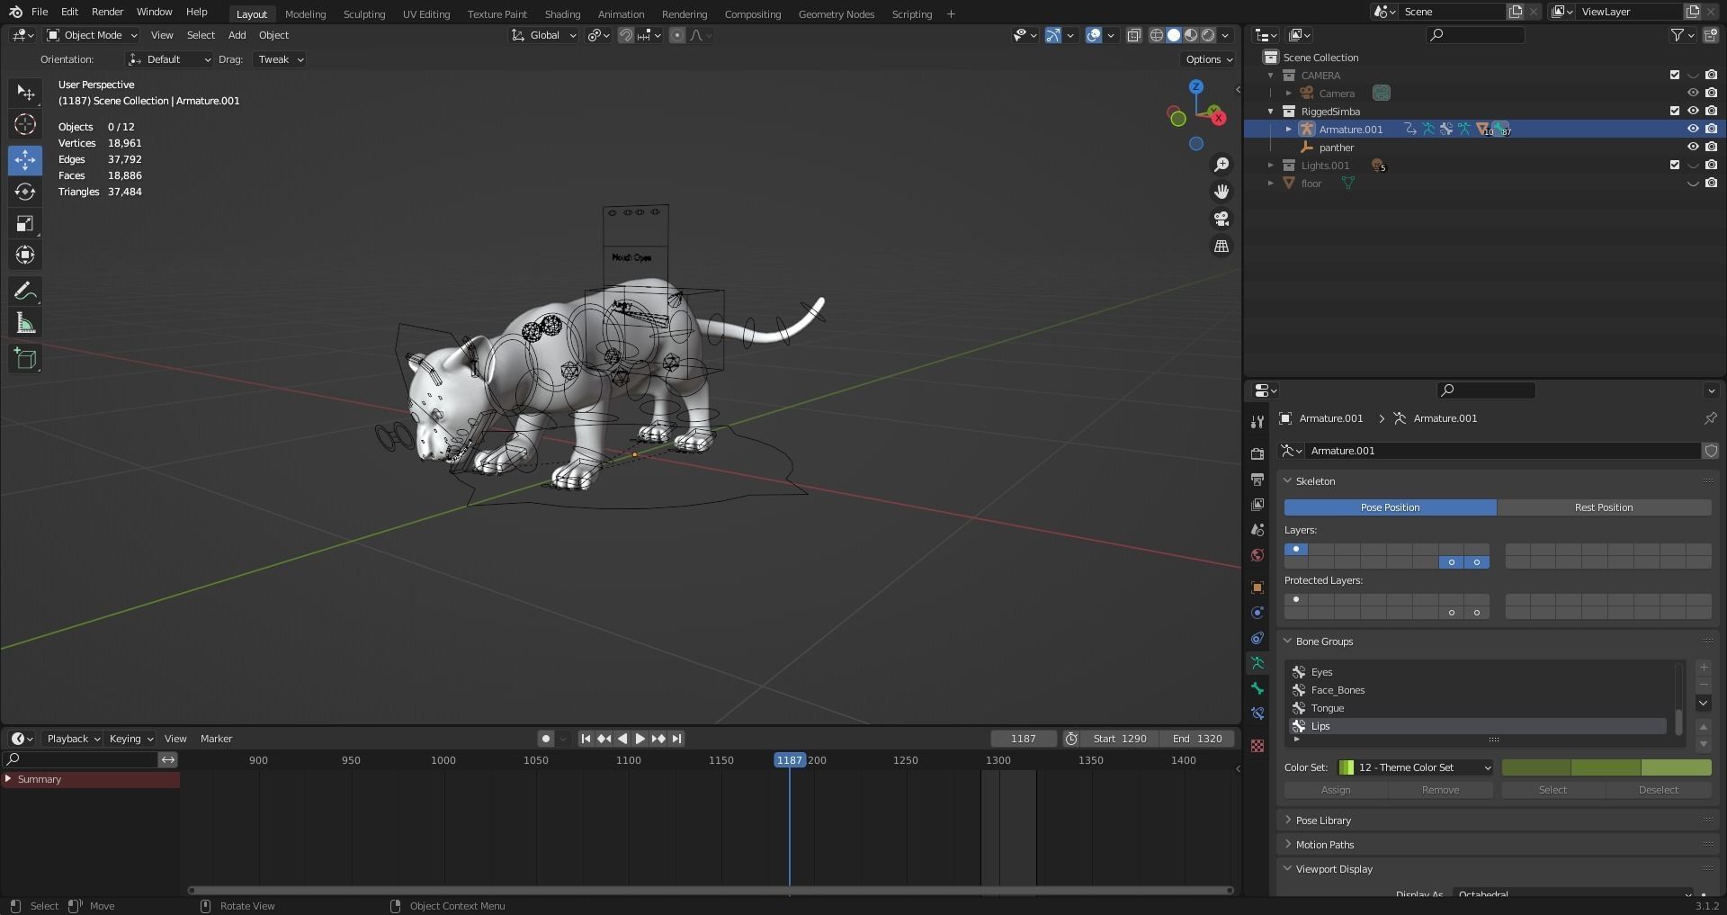Open the Drag Tweak dropdown
The height and width of the screenshot is (915, 1727).
[280, 59]
